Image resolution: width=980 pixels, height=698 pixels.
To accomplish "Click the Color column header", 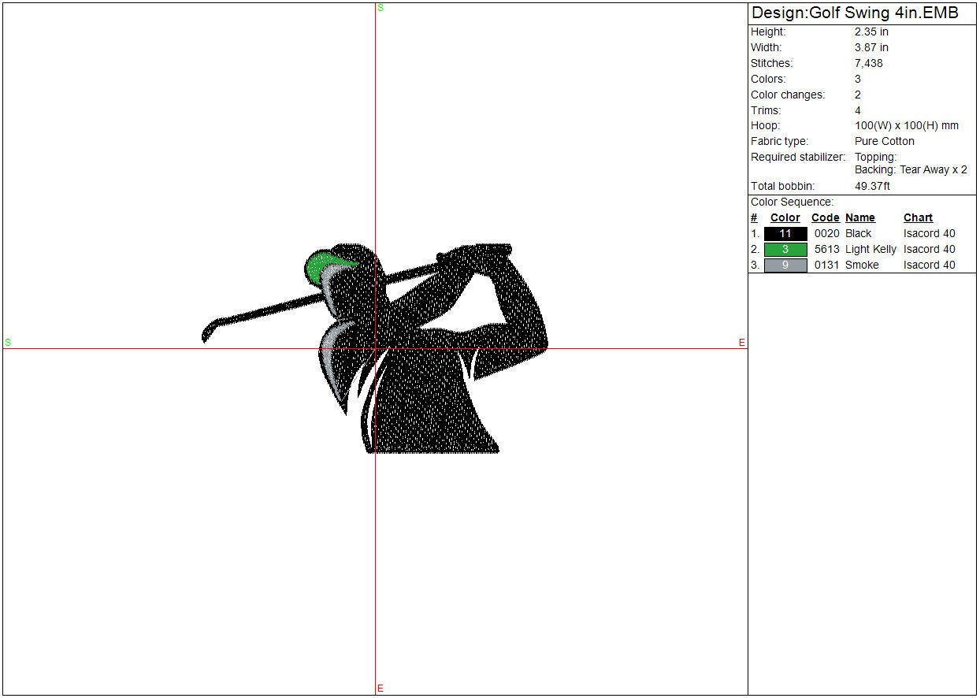I will tap(785, 218).
